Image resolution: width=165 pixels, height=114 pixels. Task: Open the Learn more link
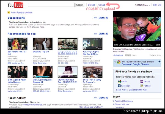[121, 90]
